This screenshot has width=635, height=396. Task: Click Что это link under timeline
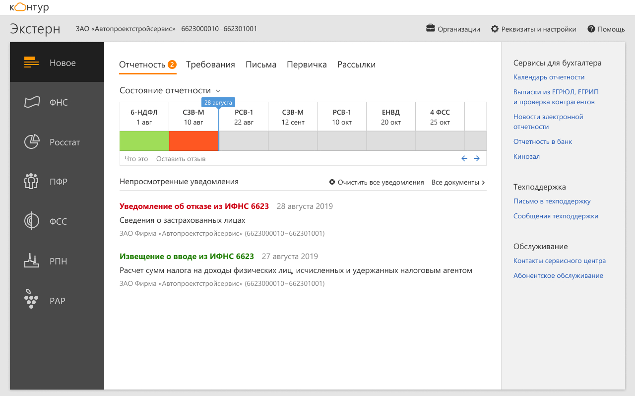[x=136, y=159]
